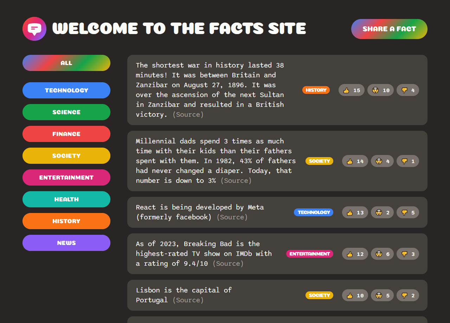Filter by Entertainment category
The height and width of the screenshot is (323, 450).
[x=66, y=177]
